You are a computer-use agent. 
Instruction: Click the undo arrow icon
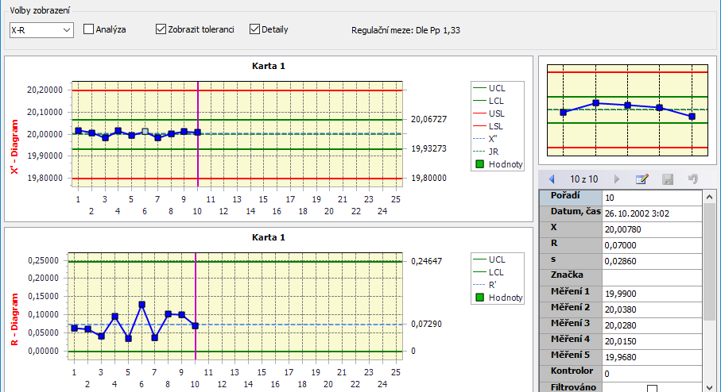692,179
